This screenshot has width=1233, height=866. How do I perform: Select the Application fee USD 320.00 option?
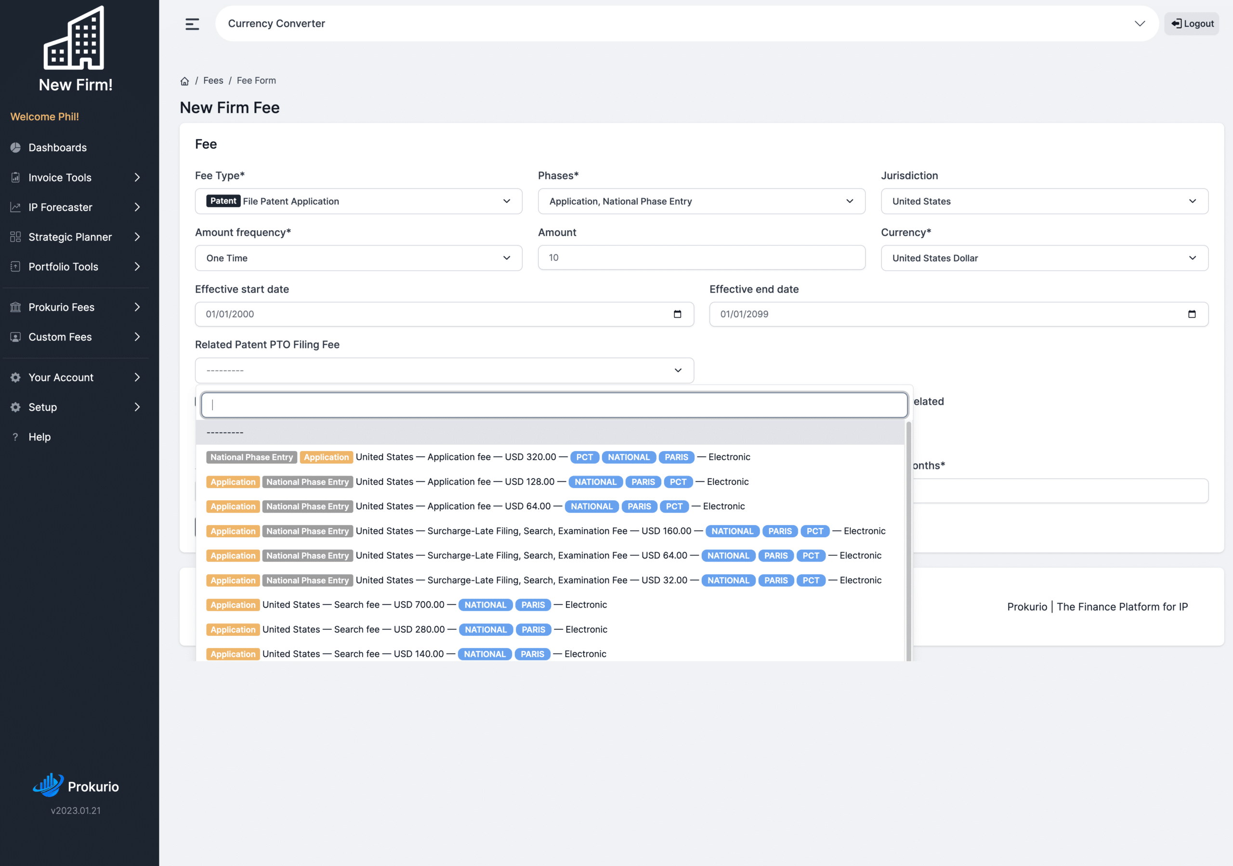(550, 457)
